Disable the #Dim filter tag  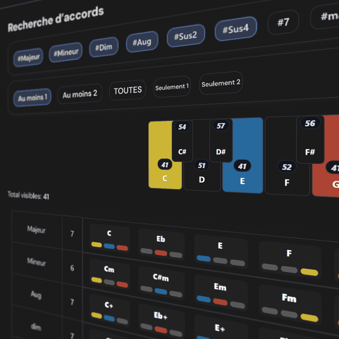104,47
